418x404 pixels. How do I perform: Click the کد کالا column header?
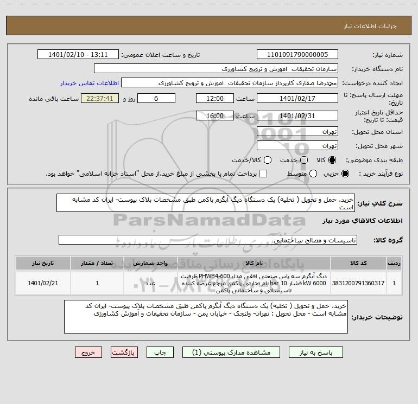click(358, 263)
